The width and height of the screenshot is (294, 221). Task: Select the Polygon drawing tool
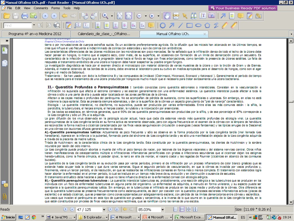(207, 25)
